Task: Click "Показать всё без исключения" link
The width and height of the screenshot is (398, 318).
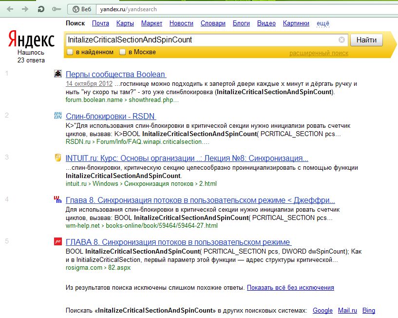Action: (290, 288)
